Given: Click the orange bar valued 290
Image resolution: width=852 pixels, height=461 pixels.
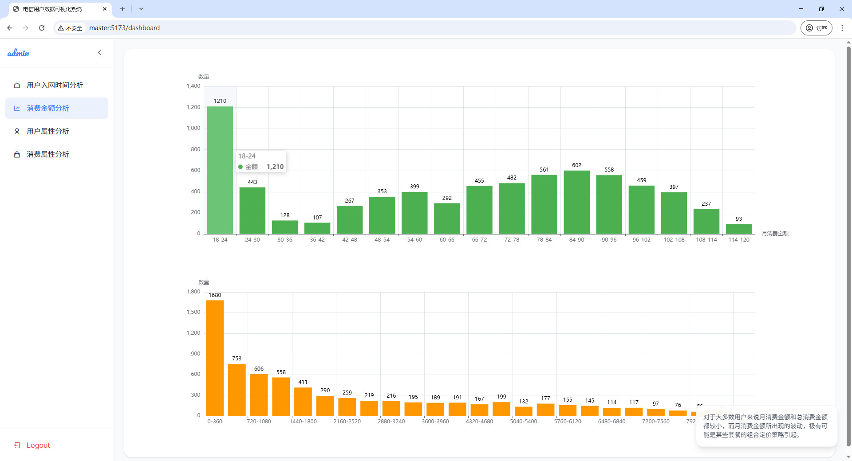Looking at the screenshot, I should click(325, 406).
